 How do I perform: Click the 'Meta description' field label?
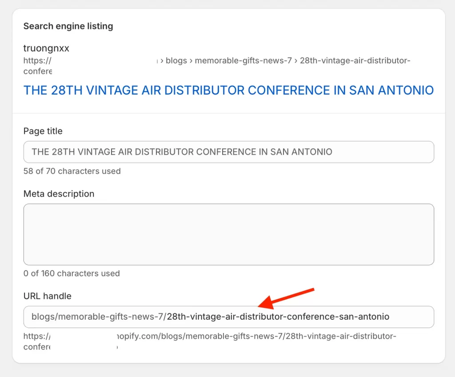(x=59, y=194)
